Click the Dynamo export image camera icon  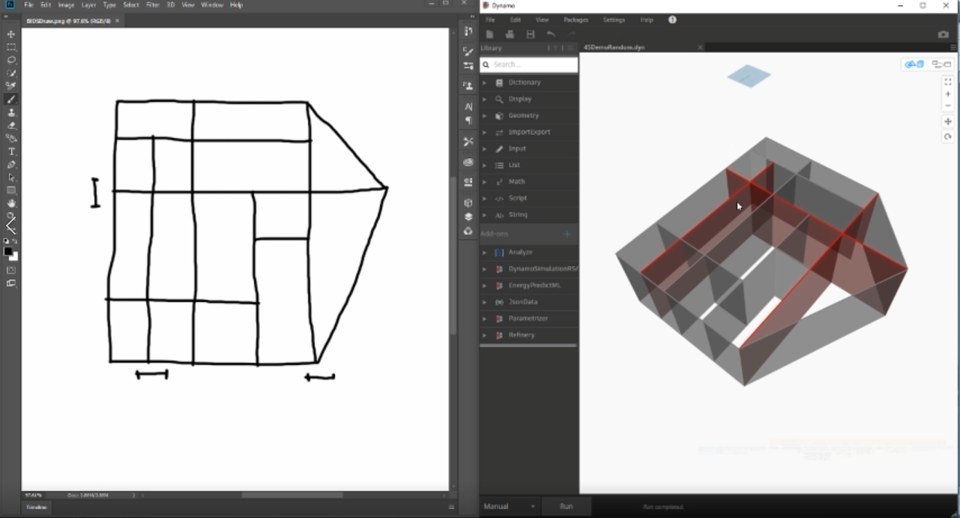[x=944, y=34]
